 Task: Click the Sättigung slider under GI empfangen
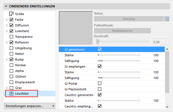tap(119, 78)
